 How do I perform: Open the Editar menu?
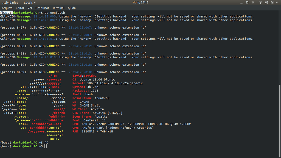20,8
